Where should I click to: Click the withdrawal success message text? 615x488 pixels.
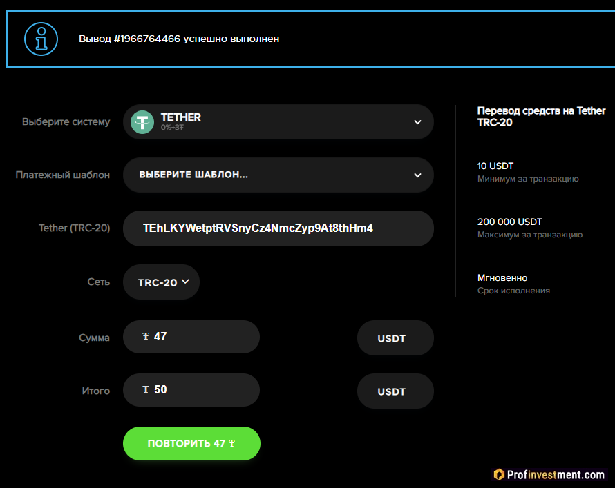(179, 39)
